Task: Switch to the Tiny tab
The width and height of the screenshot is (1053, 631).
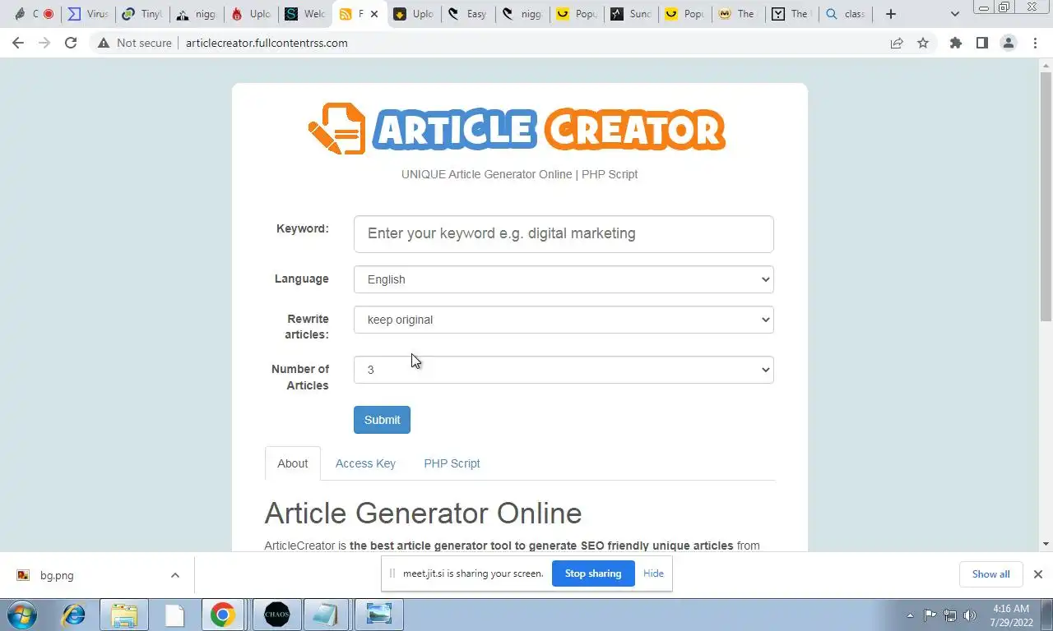Action: 141,14
